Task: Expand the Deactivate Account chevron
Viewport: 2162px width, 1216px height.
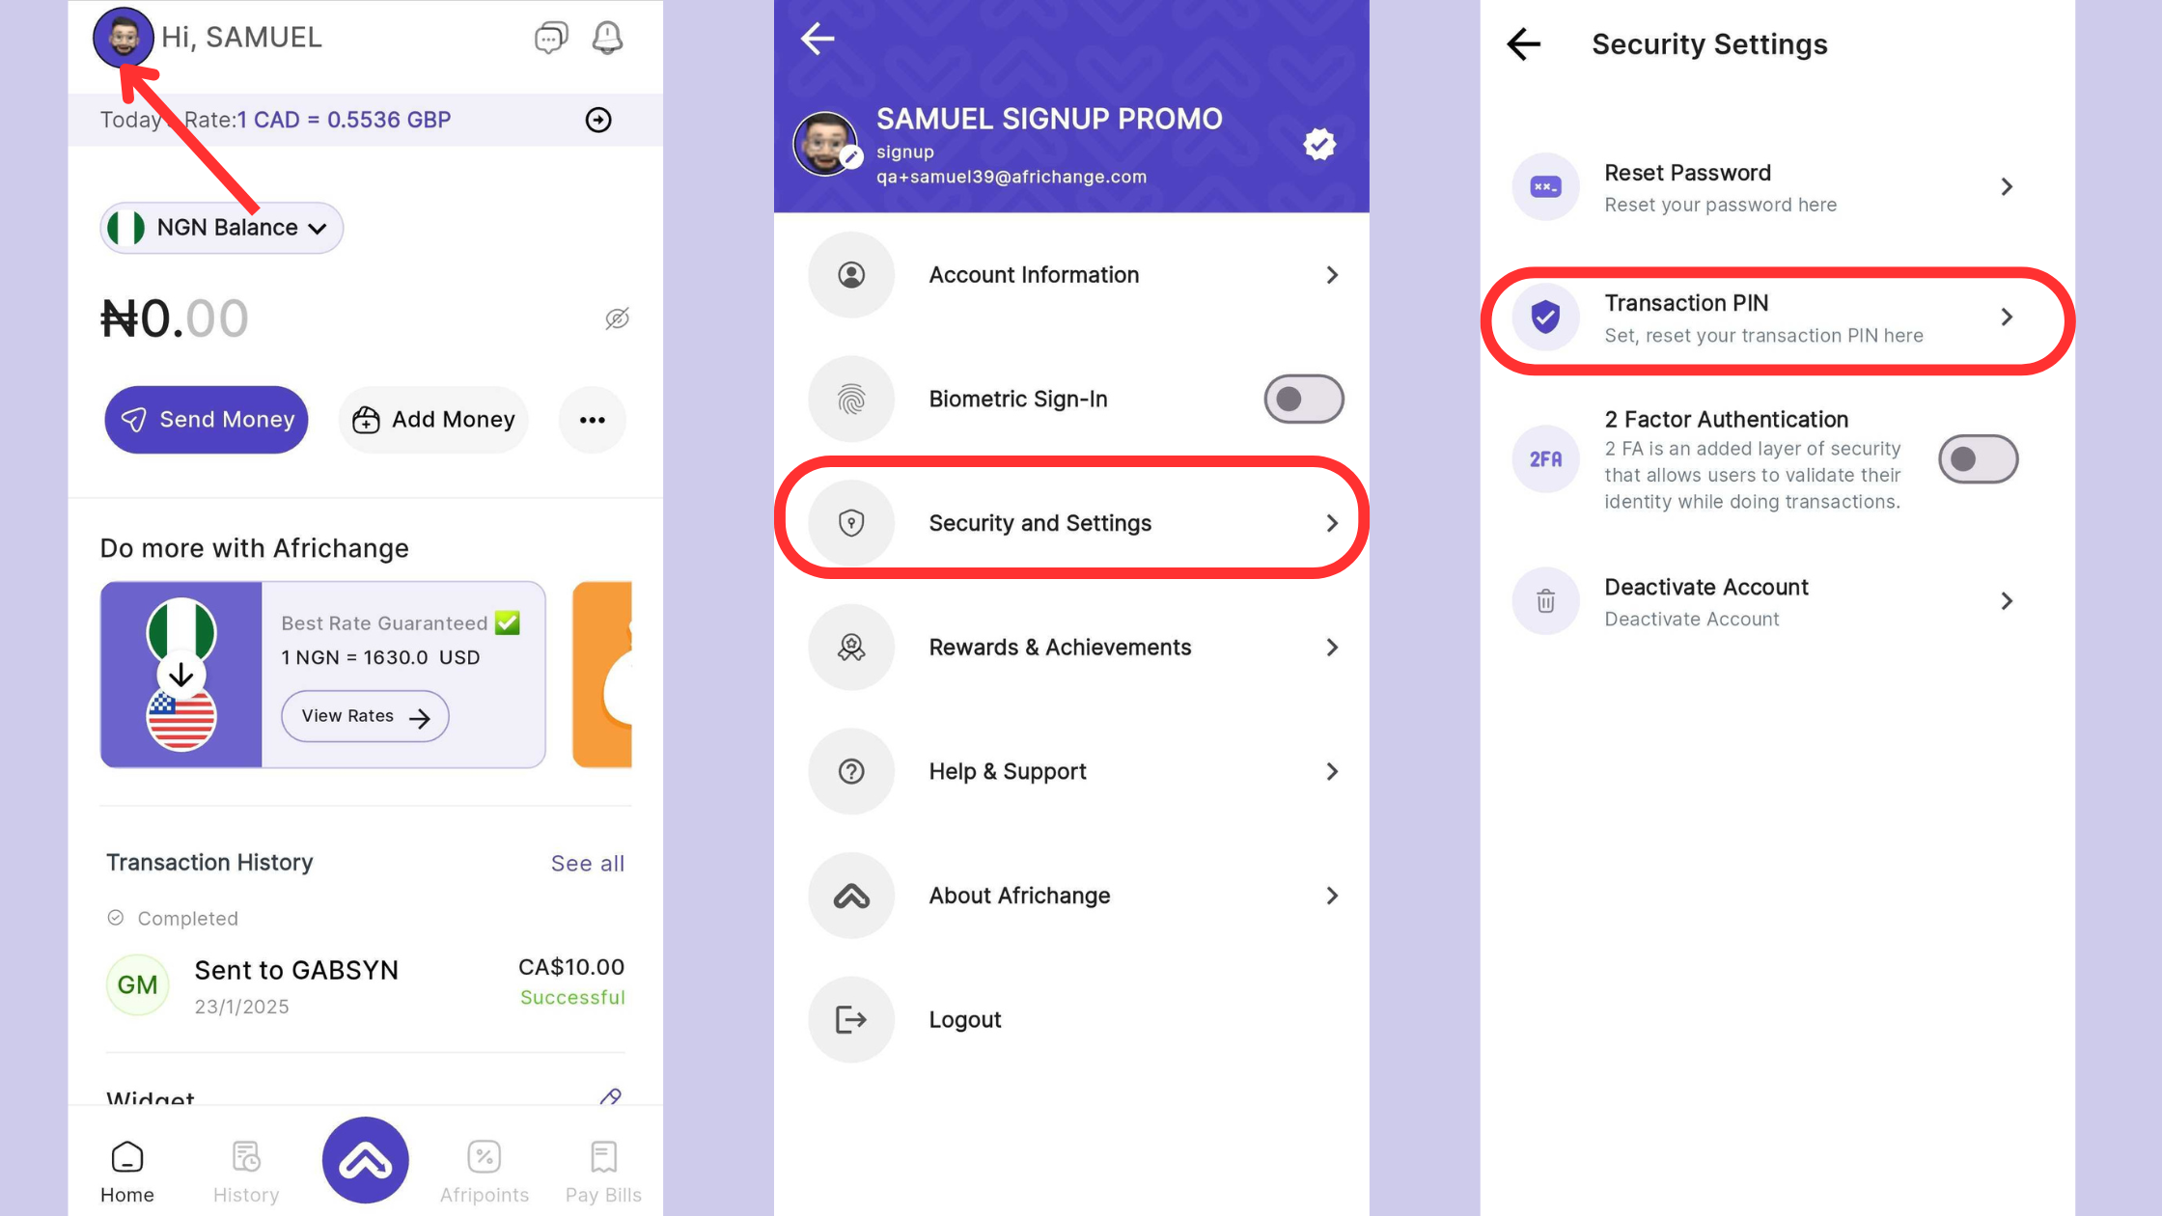Action: 2007,601
